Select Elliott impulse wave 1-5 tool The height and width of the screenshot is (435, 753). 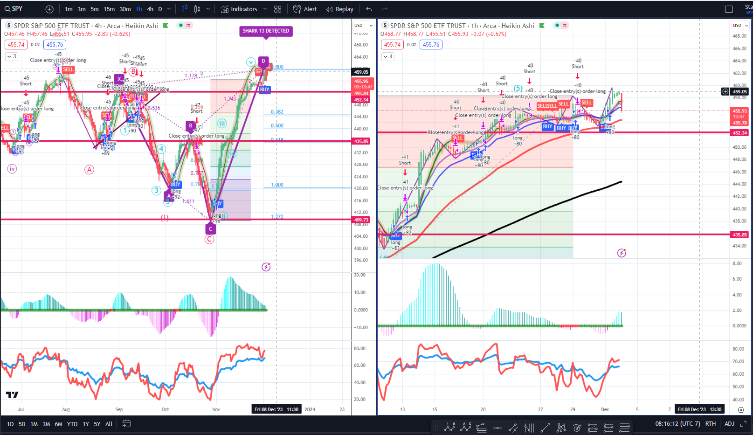pyautogui.click(x=449, y=427)
